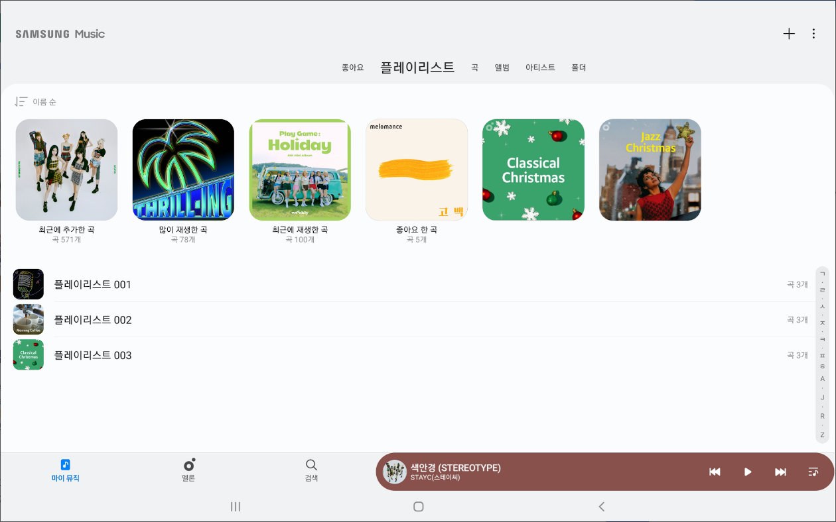
Task: Jump to letter A in the index
Action: point(821,378)
